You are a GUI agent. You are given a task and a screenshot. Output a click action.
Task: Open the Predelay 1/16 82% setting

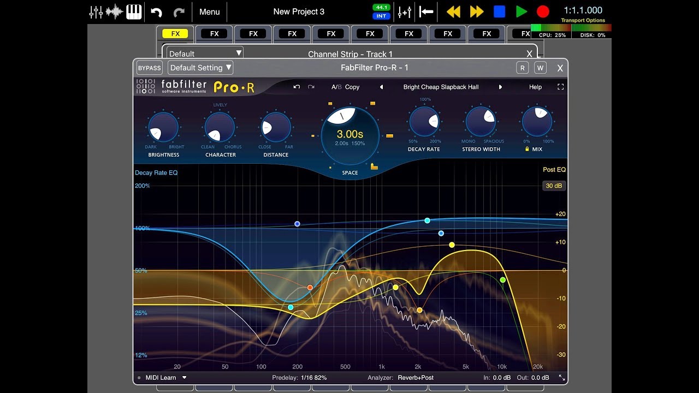(x=299, y=378)
